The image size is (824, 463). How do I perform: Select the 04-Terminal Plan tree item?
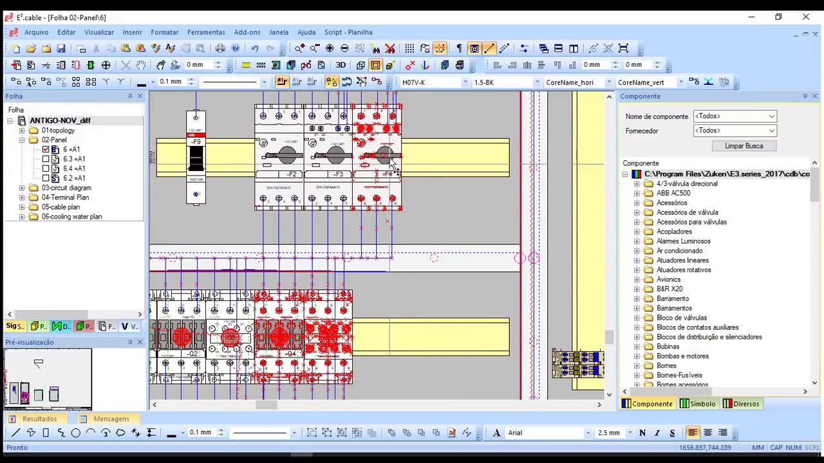65,197
